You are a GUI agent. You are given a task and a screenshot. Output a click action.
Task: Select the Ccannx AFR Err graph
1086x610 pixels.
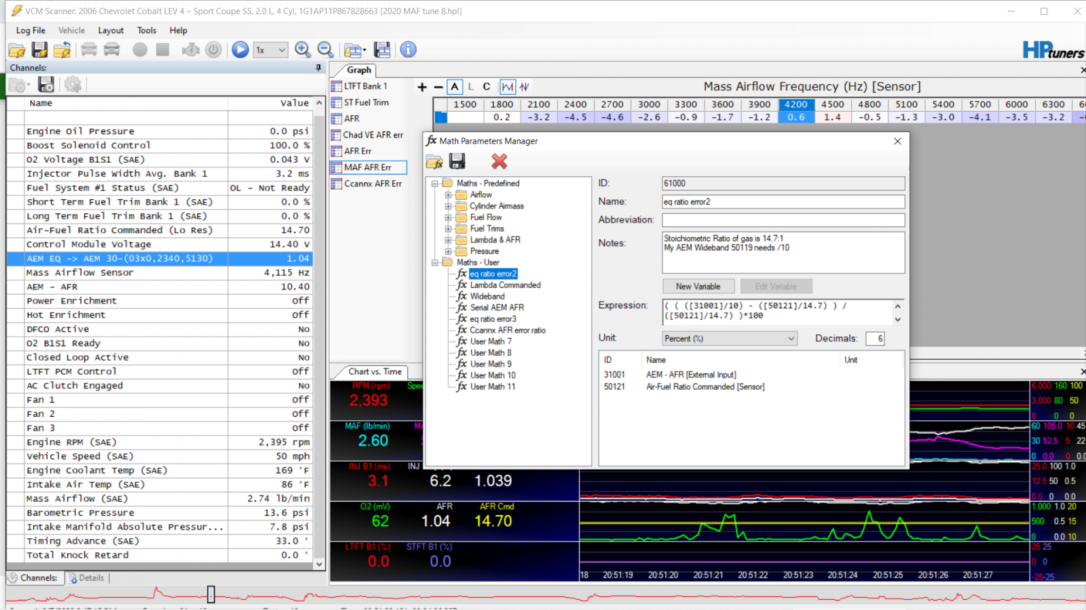[373, 184]
